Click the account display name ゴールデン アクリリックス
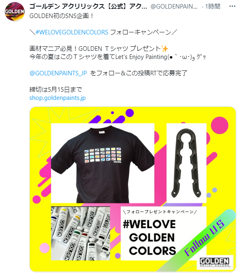Viewport: 242px width, 276px height. pos(88,7)
